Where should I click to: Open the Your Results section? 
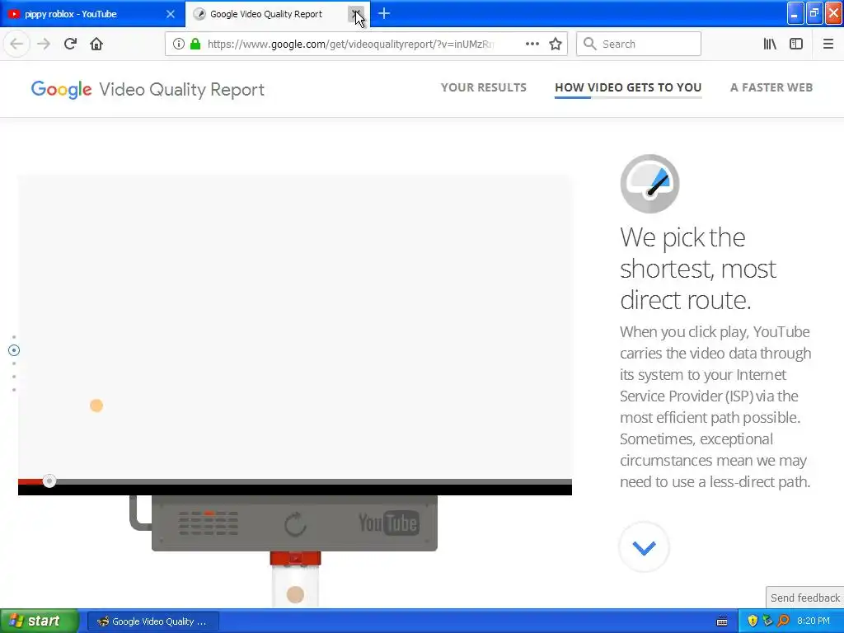[483, 87]
